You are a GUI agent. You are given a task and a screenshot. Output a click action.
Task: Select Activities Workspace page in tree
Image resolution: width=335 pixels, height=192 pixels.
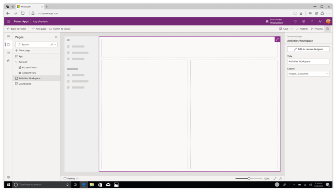29,78
